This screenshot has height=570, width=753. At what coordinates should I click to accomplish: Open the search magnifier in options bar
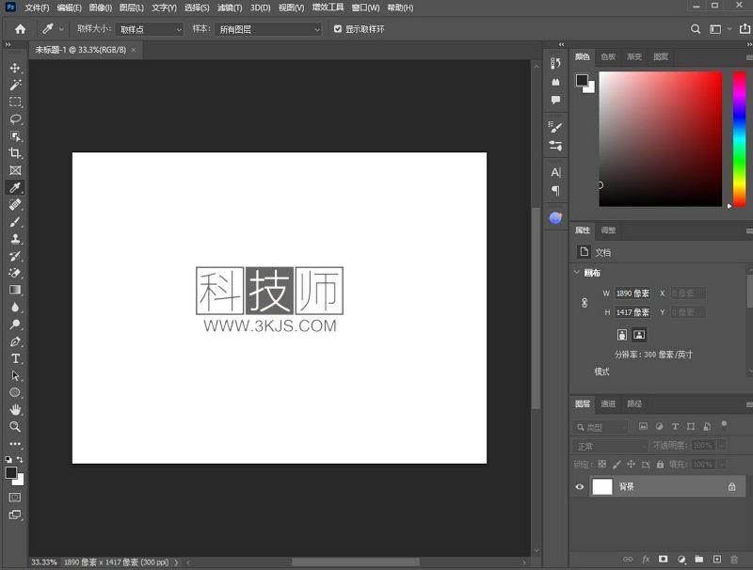(695, 29)
